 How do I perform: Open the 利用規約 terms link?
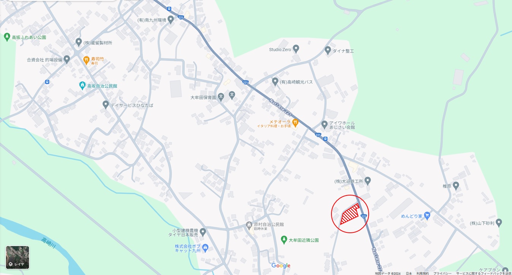(422, 273)
